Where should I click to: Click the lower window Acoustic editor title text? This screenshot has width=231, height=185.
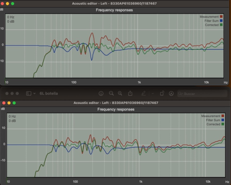click(x=116, y=103)
